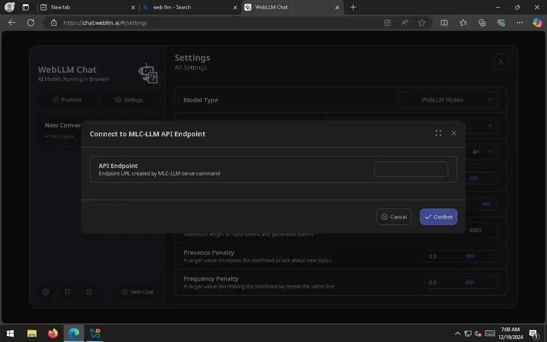Close the New tab browser tab
This screenshot has height=342, width=547.
coord(133,7)
